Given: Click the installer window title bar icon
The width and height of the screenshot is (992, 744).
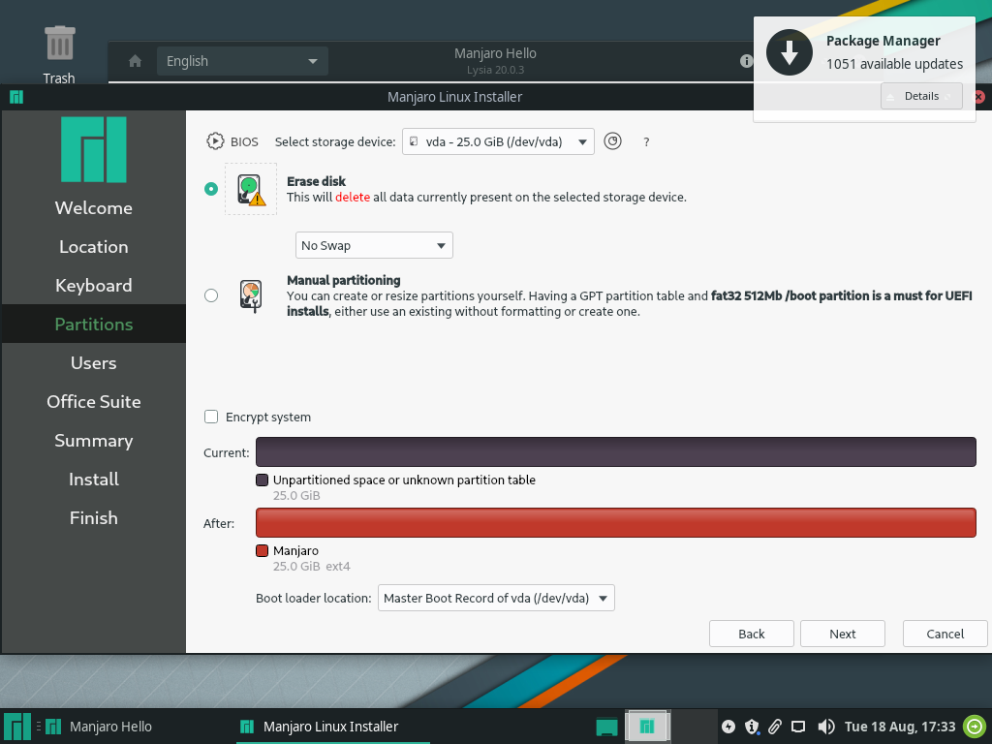Looking at the screenshot, I should (x=16, y=97).
